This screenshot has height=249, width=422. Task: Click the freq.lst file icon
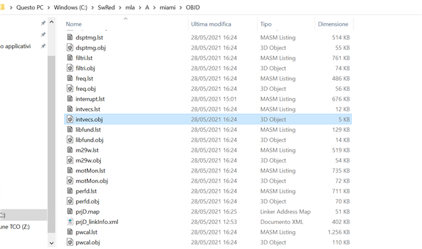point(70,78)
